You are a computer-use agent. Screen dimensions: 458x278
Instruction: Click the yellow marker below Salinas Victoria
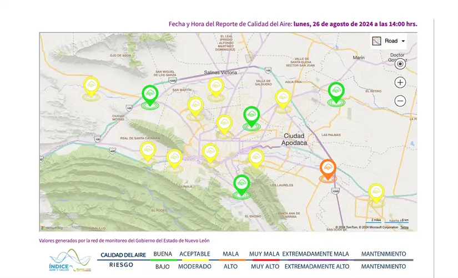pyautogui.click(x=215, y=87)
